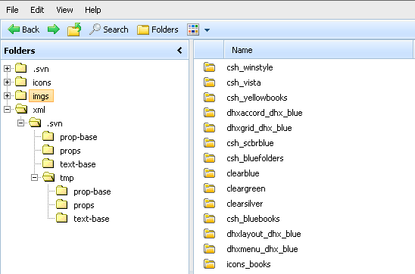
Task: Toggle the Folders pane button
Action: 158,30
